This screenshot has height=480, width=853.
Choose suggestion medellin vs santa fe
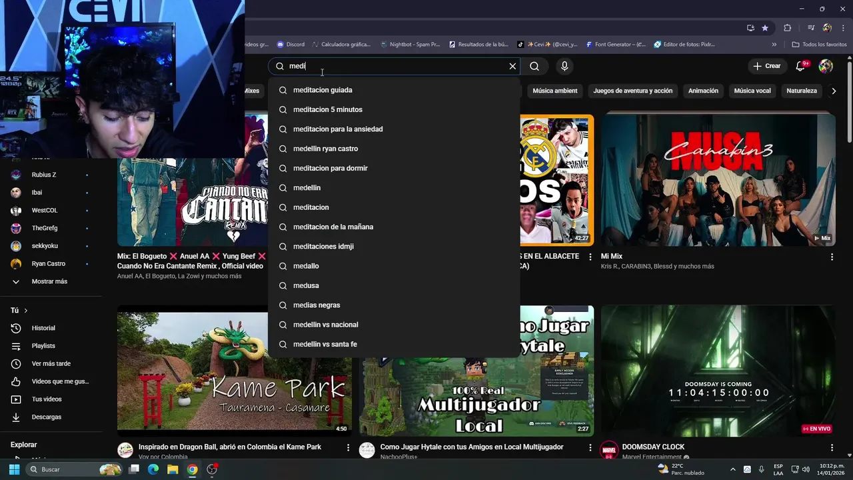point(394,344)
